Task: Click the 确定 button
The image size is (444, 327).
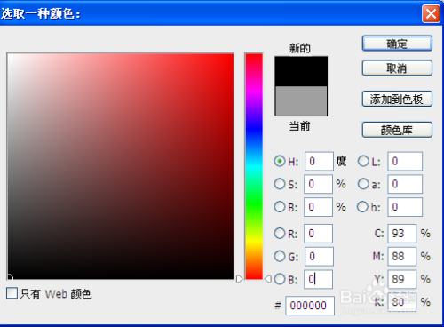Action: 397,44
